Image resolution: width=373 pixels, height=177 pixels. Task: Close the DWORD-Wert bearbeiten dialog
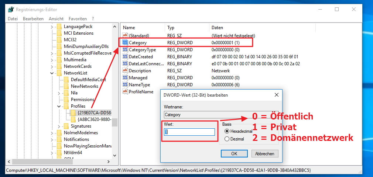coord(276,95)
